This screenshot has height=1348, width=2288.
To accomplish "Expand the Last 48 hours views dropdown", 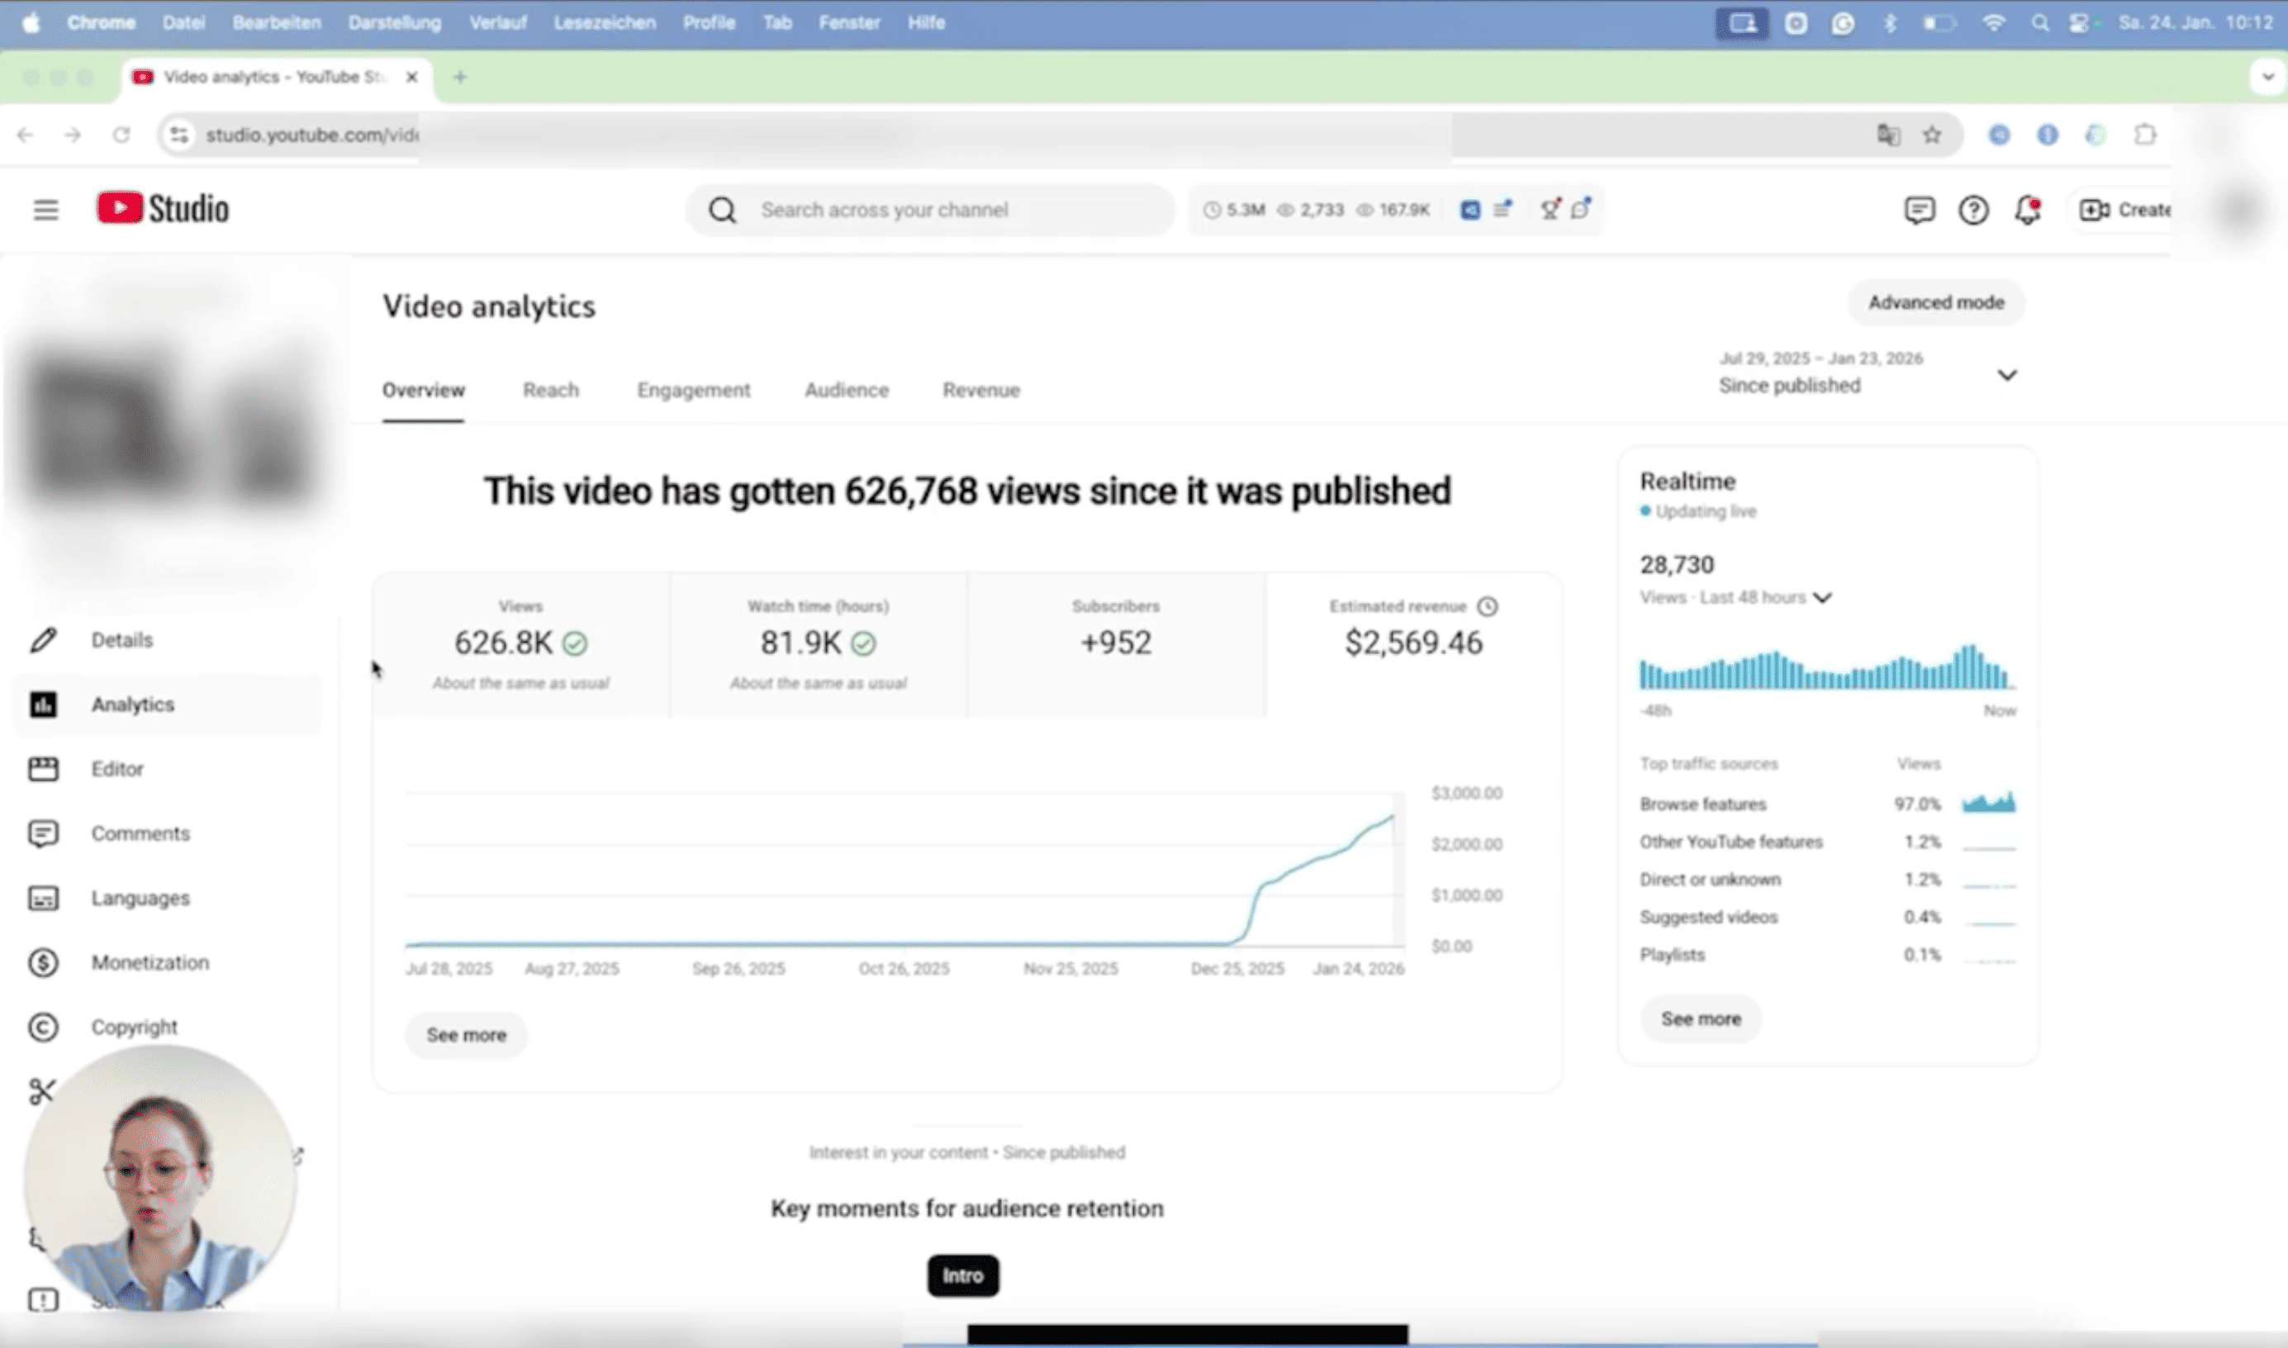I will 1822,597.
